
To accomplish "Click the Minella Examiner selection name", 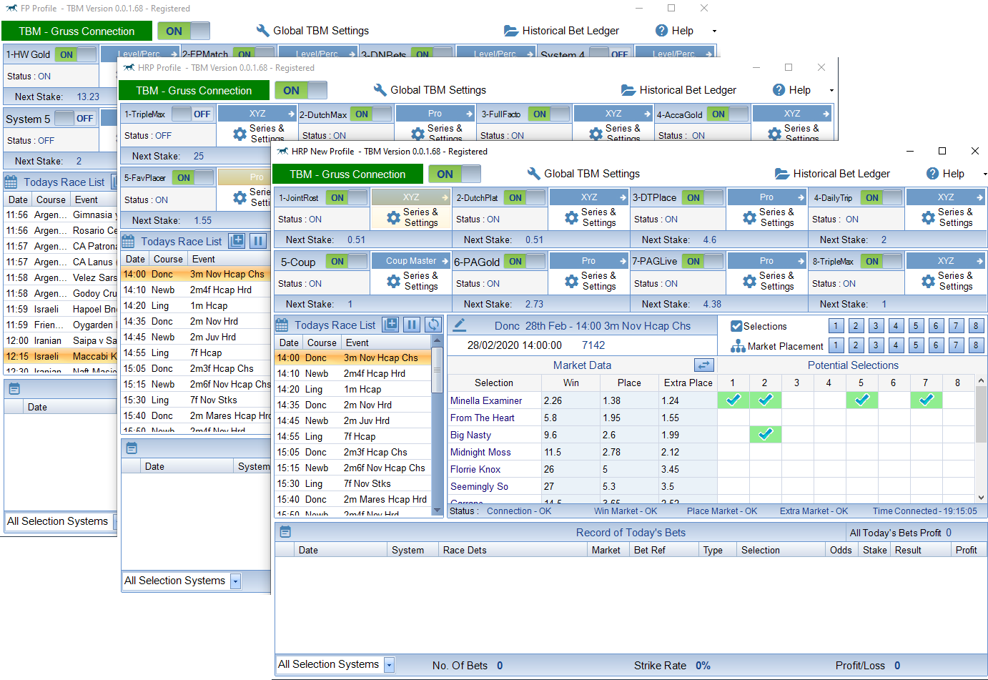I will [x=486, y=400].
